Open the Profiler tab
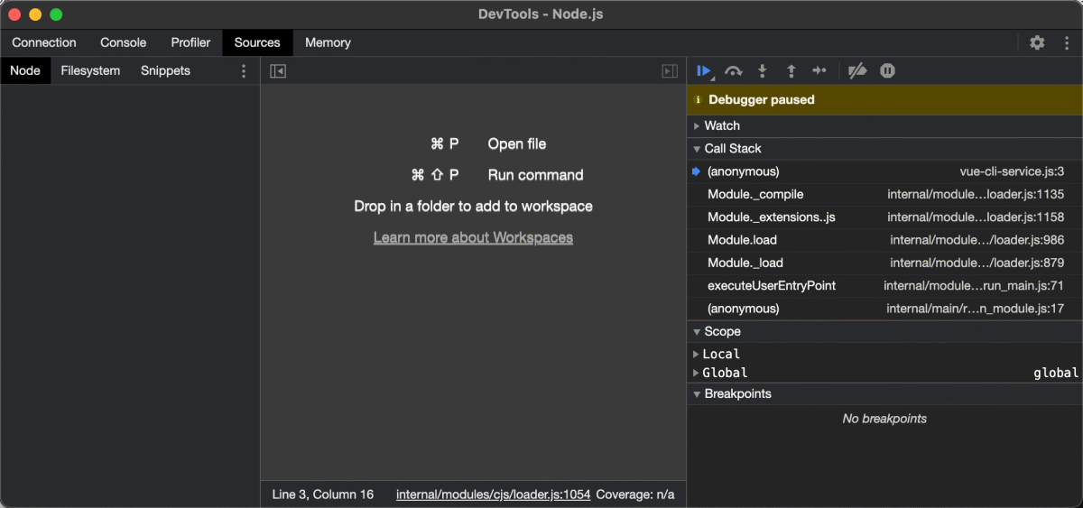Image resolution: width=1083 pixels, height=508 pixels. (x=190, y=42)
